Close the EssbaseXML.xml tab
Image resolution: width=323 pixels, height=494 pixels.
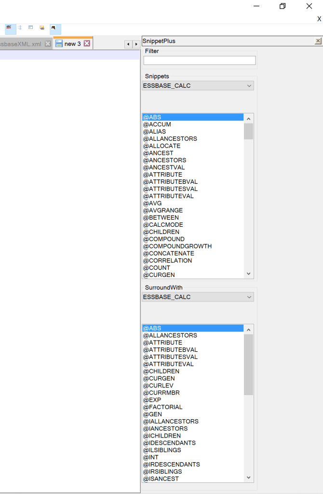[48, 44]
